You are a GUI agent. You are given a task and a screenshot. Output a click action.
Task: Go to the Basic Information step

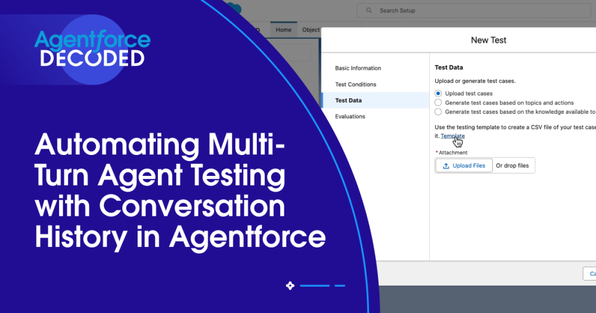tap(358, 68)
